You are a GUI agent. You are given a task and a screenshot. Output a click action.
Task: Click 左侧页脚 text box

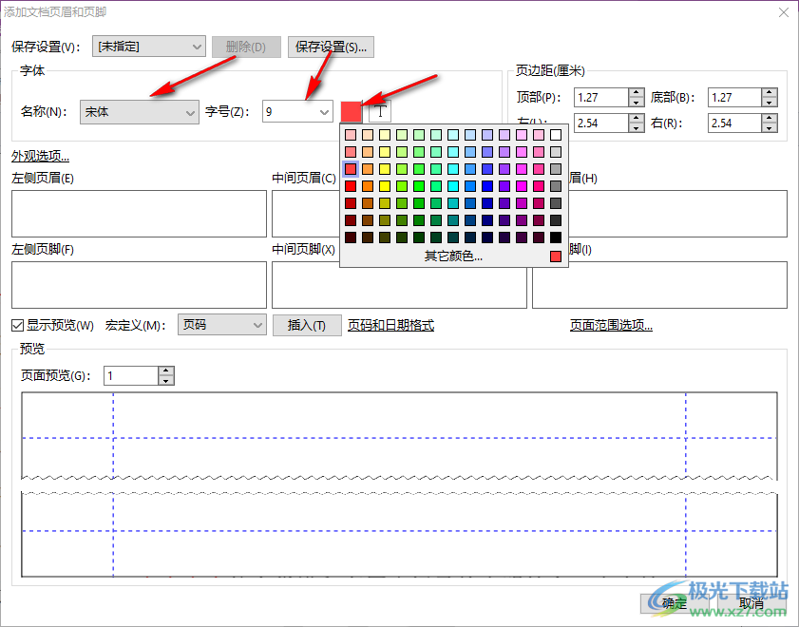(139, 285)
